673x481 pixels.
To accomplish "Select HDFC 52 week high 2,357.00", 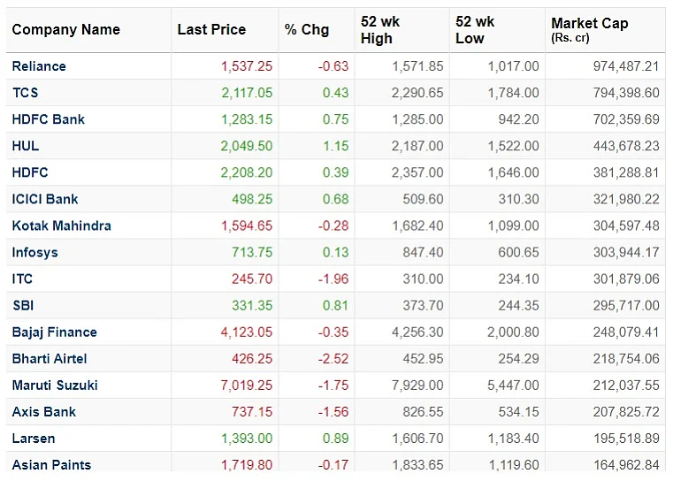I will (x=417, y=172).
